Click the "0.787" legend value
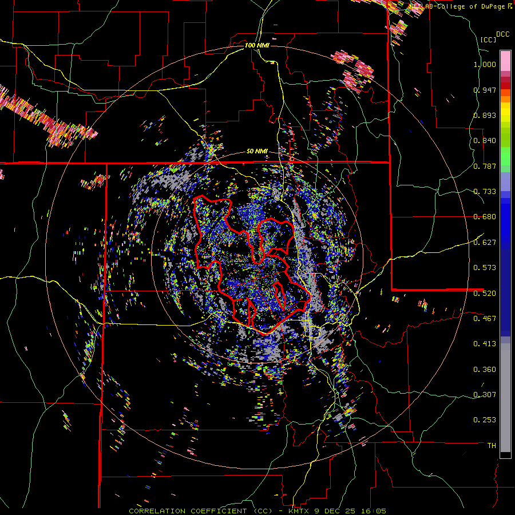Screen dimensions: 515x515 click(485, 166)
